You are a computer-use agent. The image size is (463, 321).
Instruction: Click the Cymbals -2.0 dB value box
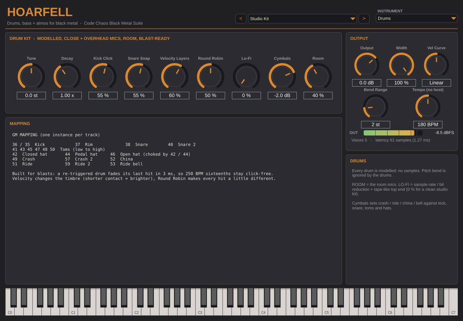pos(282,95)
